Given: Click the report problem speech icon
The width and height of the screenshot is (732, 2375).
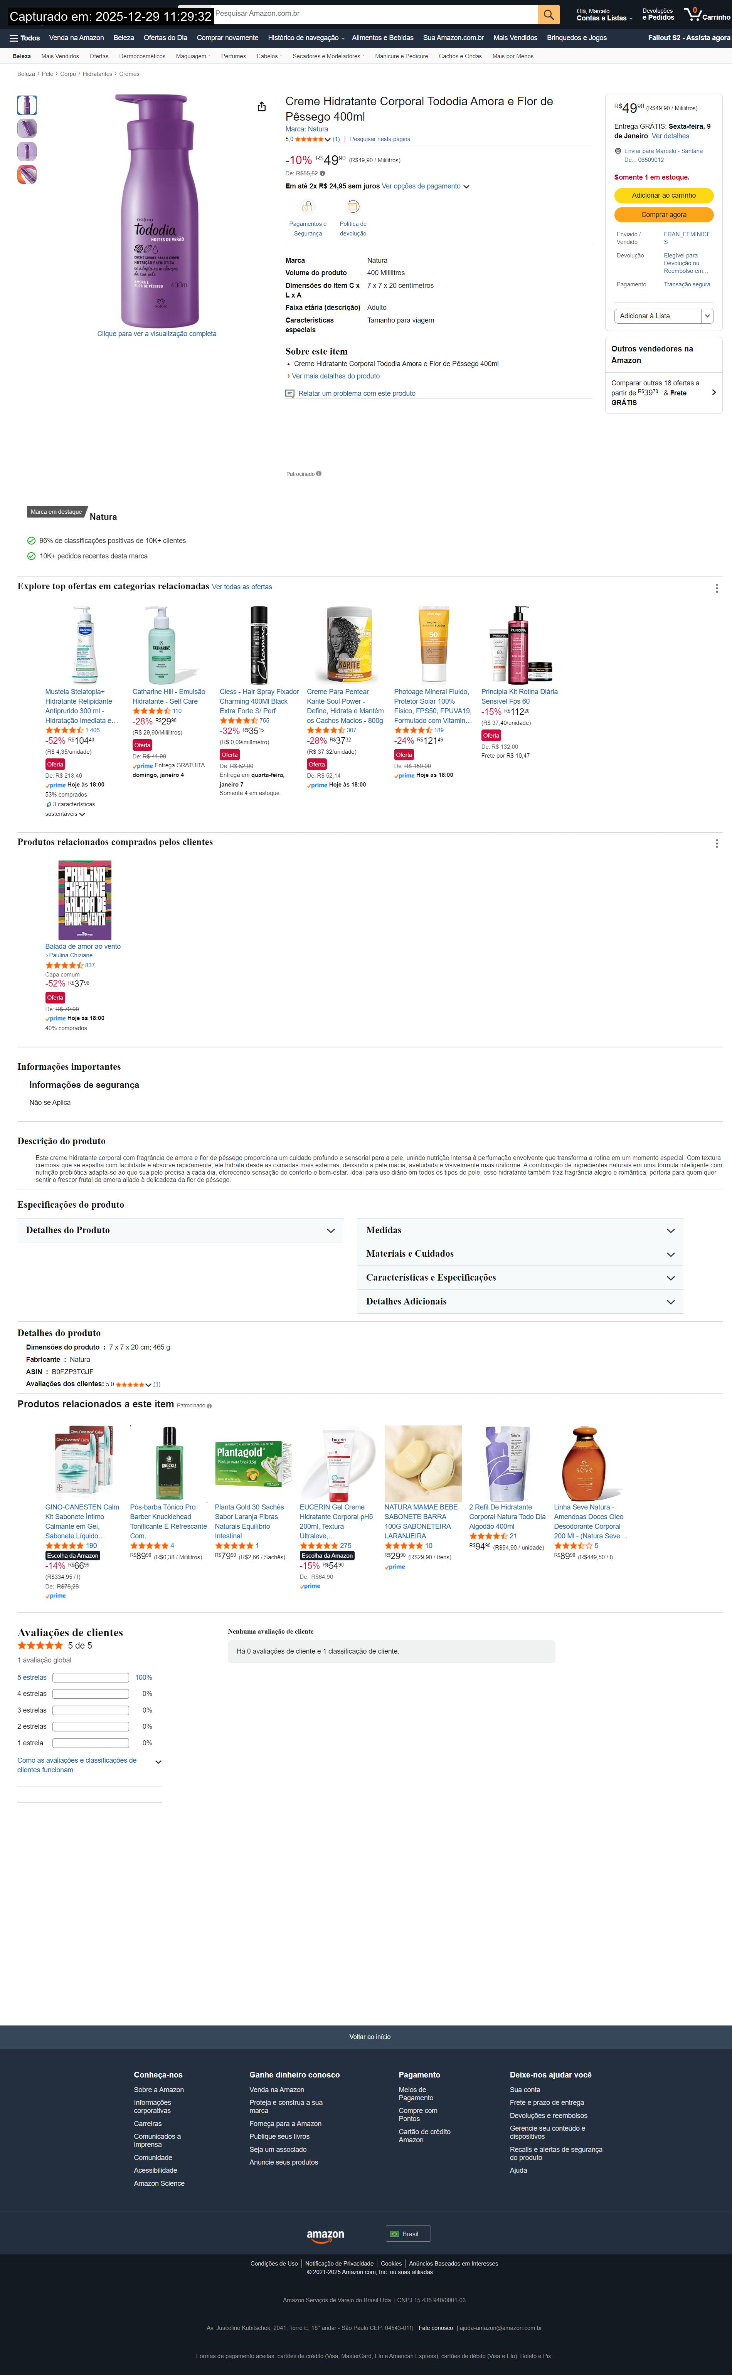Looking at the screenshot, I should 289,394.
